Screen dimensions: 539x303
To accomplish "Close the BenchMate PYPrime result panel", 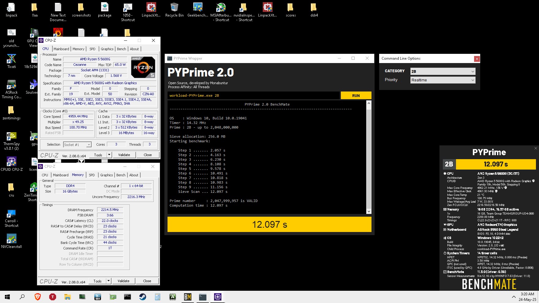I will (x=536, y=148).
